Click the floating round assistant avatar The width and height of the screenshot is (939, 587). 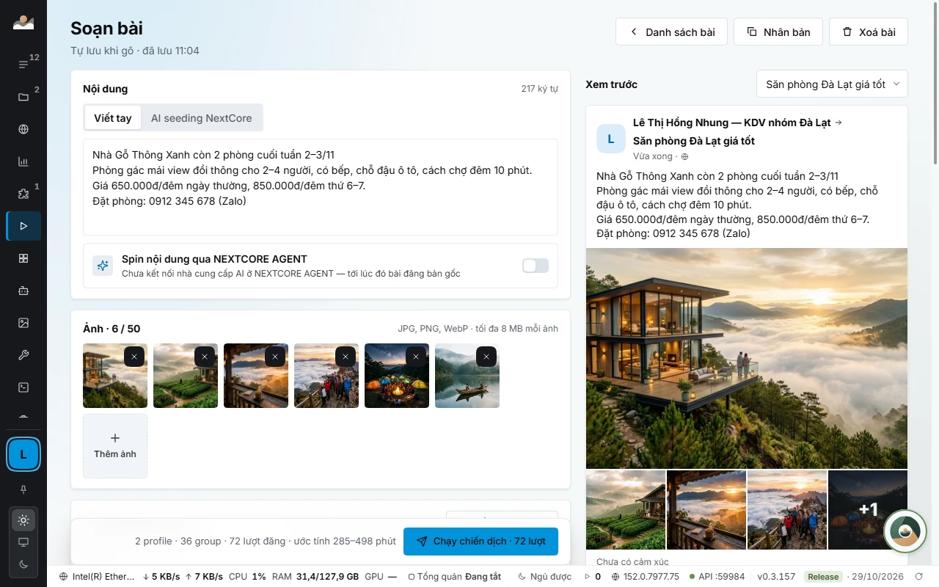tap(905, 531)
